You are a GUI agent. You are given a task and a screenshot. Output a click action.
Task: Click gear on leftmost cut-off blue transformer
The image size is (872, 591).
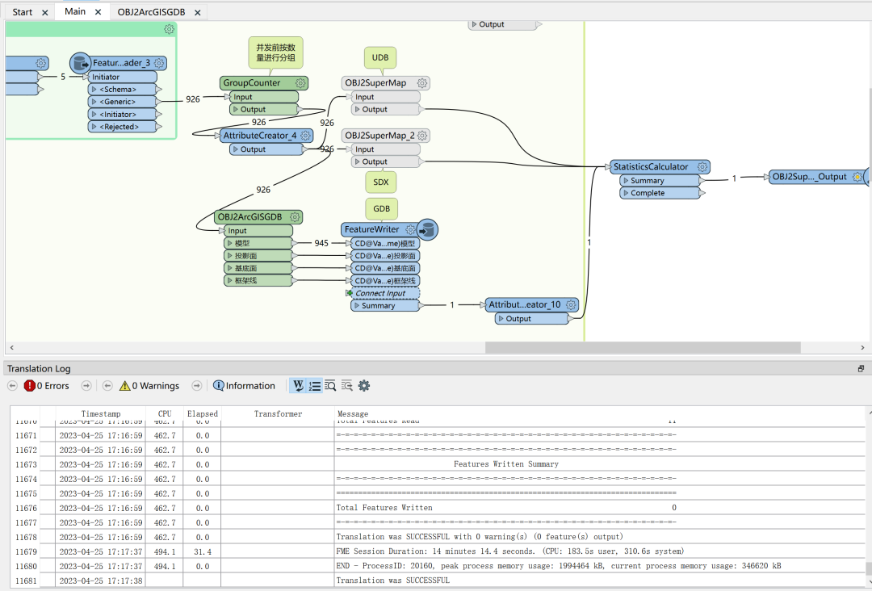tap(40, 64)
